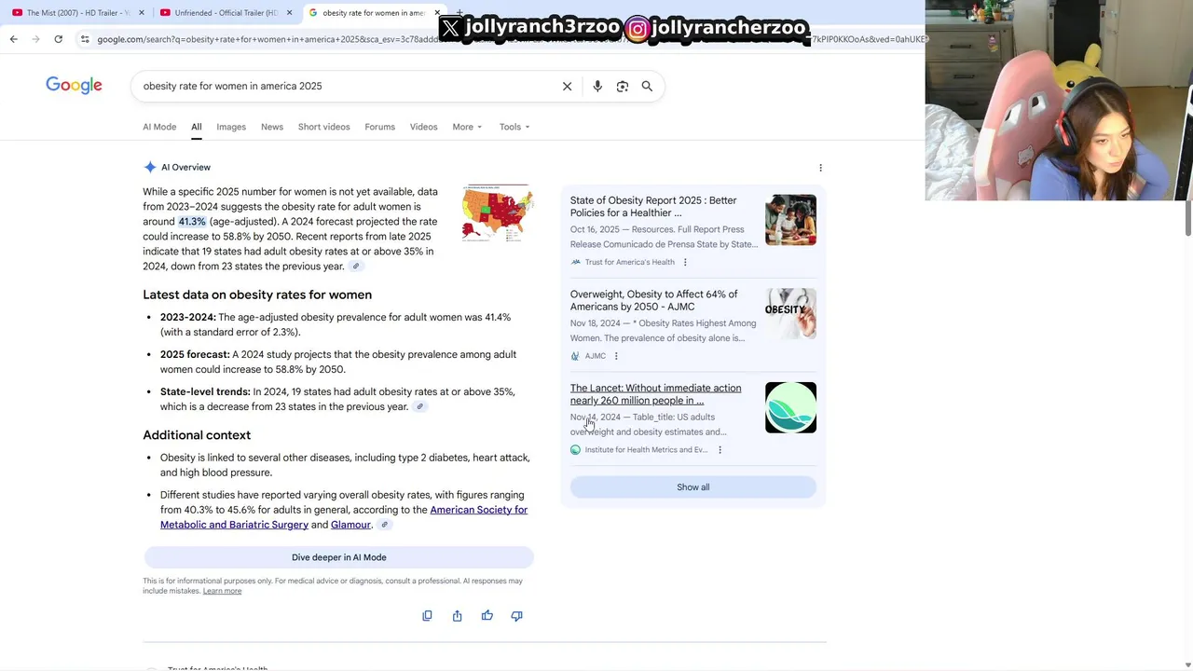Screen dimensions: 1193x671
Task: Open State of Obesity Report 2025 result
Action: tap(653, 206)
